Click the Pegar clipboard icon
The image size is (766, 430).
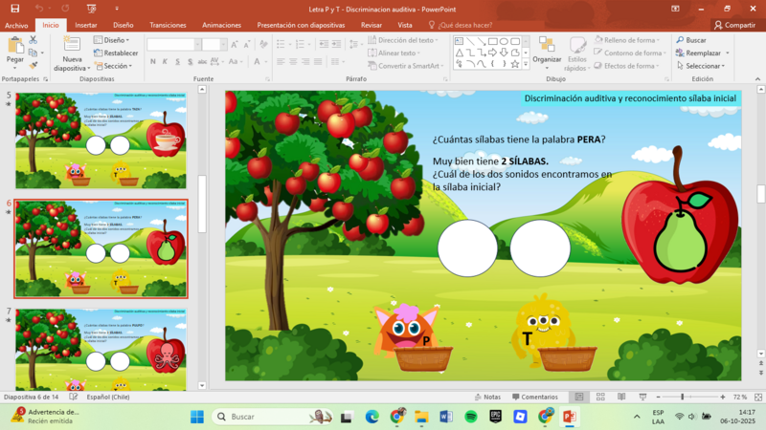tap(15, 46)
